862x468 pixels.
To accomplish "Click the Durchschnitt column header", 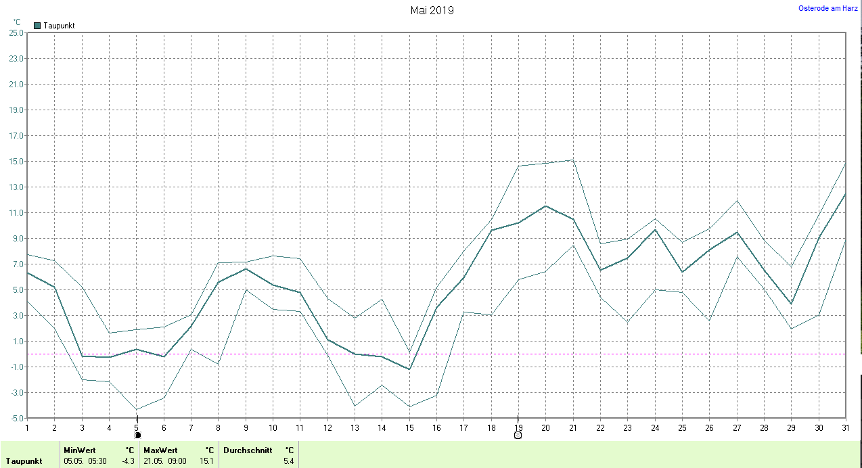I will (248, 450).
